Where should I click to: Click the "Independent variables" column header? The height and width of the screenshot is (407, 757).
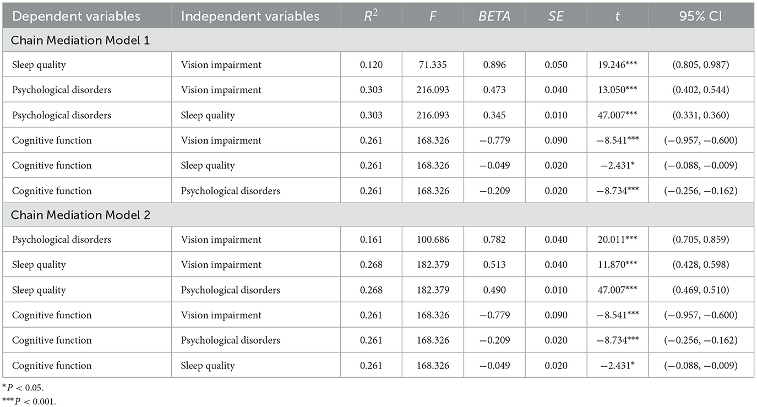point(250,16)
